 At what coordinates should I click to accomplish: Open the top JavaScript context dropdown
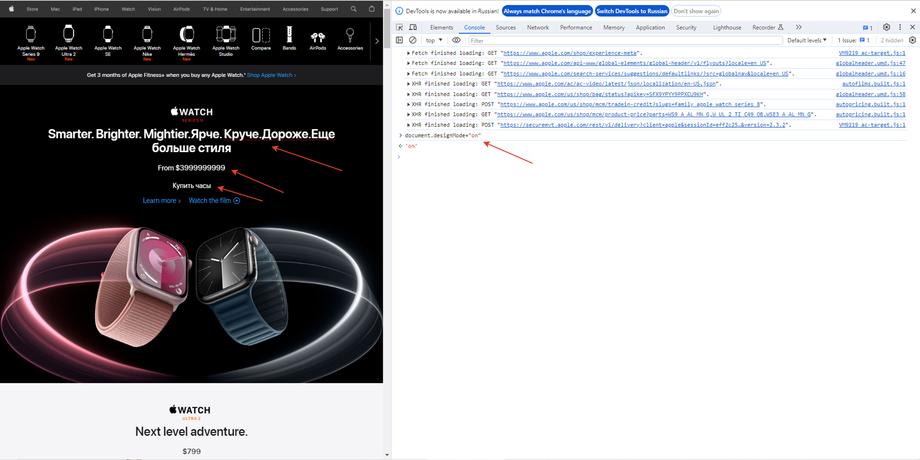(x=434, y=40)
